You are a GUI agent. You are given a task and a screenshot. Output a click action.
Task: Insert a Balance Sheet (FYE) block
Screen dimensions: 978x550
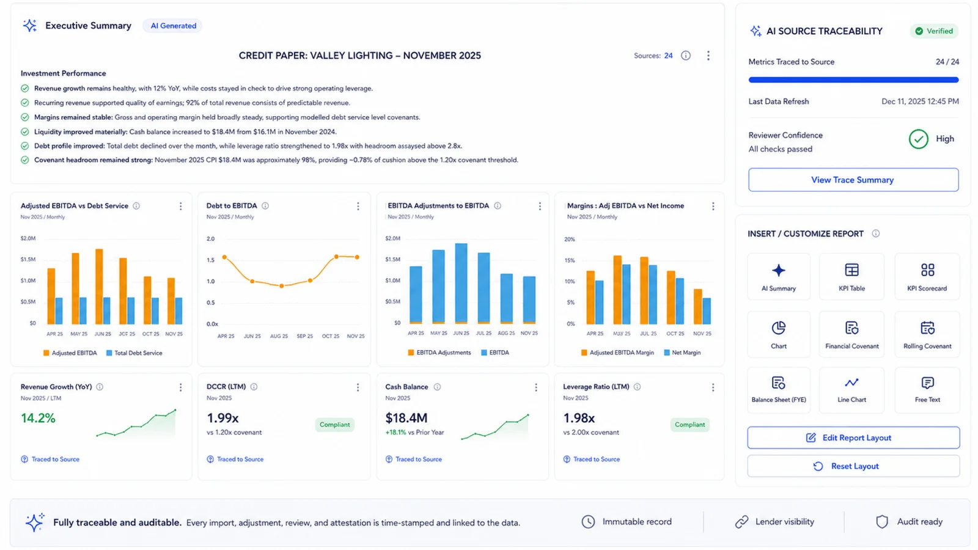click(779, 390)
